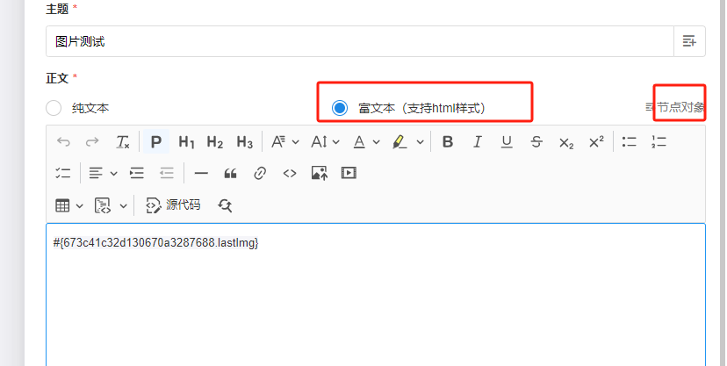The image size is (727, 366).
Task: Insert a hyperlink into the body
Action: pos(260,173)
